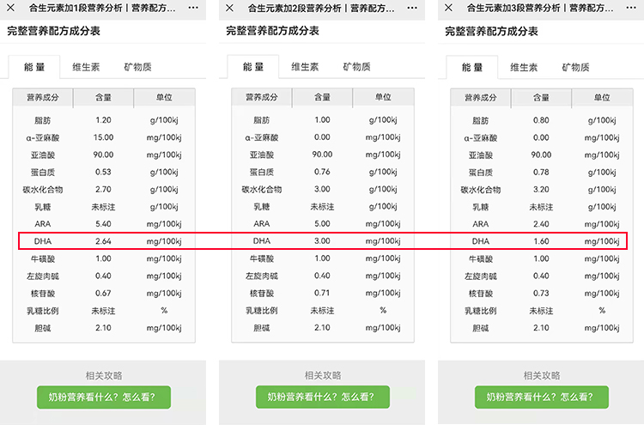
Task: Click 含量 column header in 3段 table
Action: [541, 97]
